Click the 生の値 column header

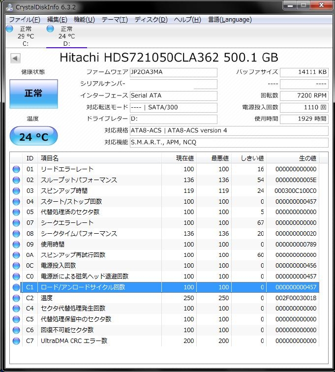pos(293,158)
